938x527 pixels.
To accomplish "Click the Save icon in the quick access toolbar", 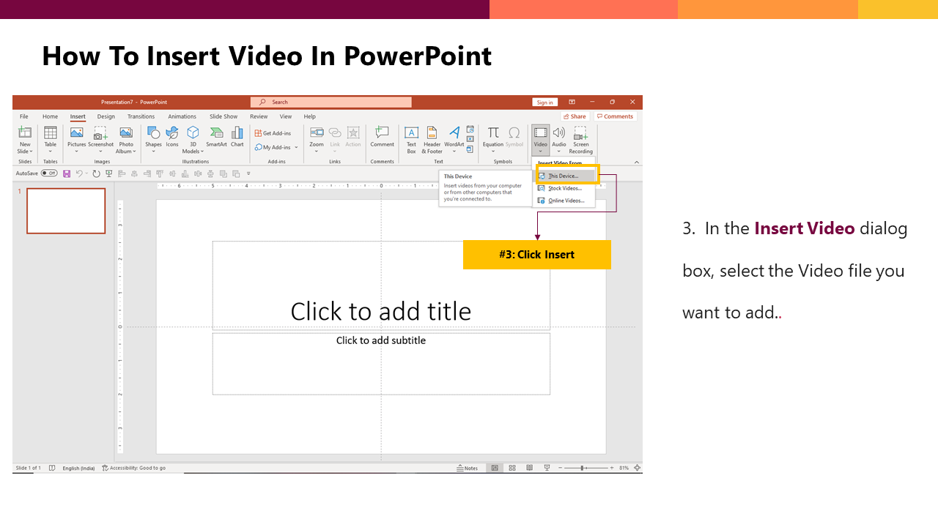I will (x=67, y=173).
